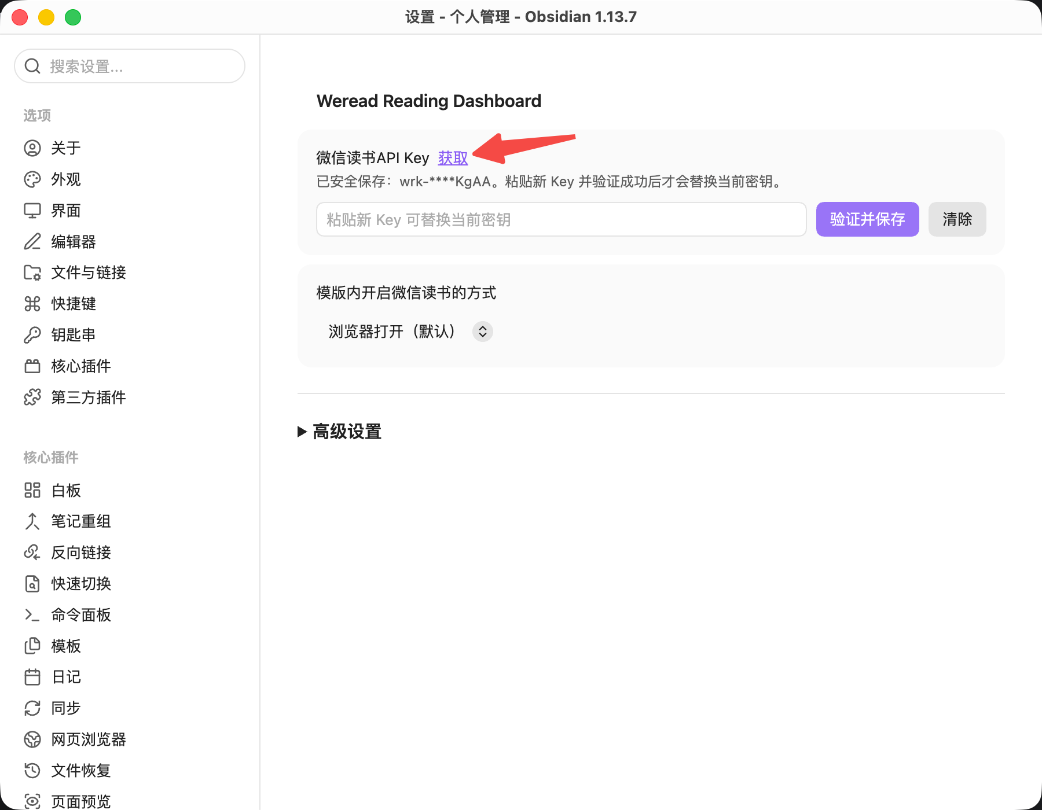Click the red close window button
The image size is (1042, 810).
pos(20,17)
